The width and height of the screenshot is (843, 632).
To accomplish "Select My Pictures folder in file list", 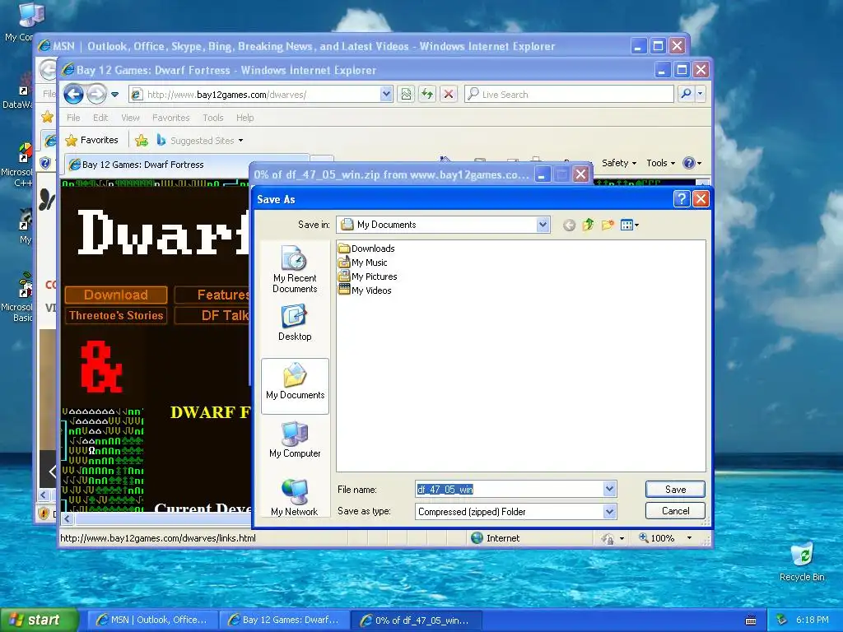I will click(368, 276).
